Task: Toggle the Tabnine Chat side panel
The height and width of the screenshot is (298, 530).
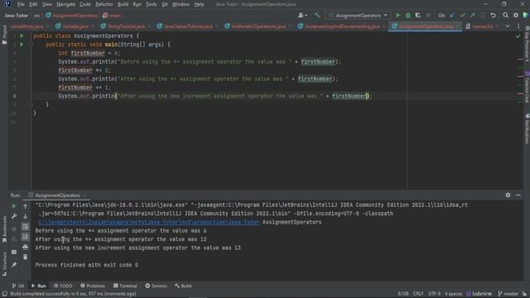Action: 527,87
